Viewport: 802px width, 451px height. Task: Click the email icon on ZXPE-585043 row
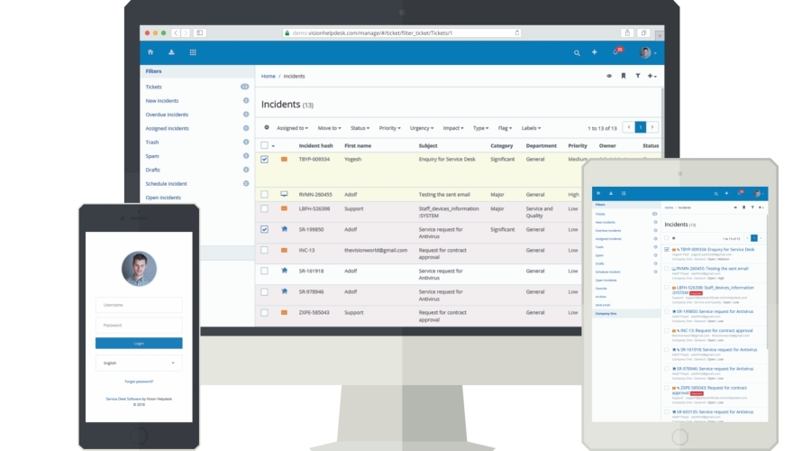click(x=284, y=312)
